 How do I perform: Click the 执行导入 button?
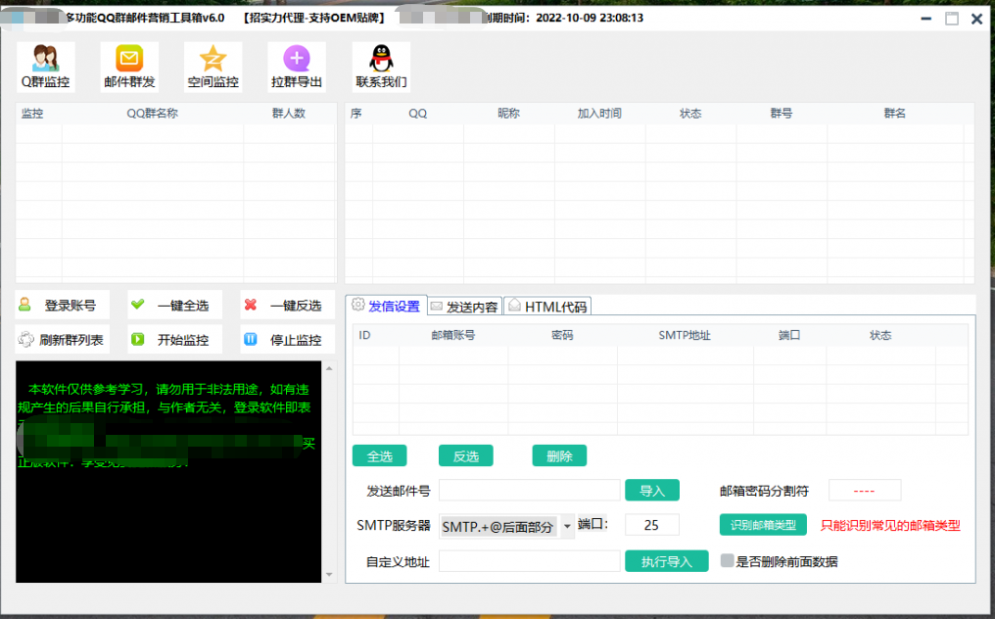pos(666,561)
